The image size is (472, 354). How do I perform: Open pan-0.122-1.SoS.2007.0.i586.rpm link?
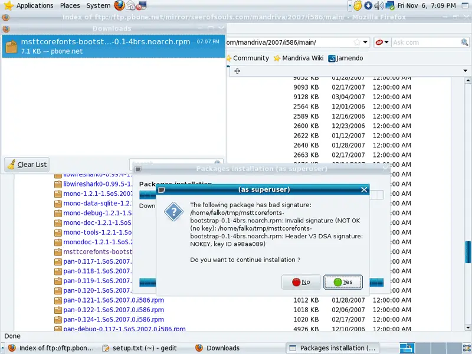pyautogui.click(x=113, y=310)
